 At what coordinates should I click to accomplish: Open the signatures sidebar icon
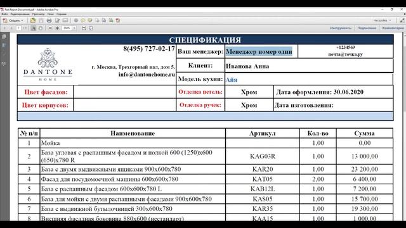click(4, 63)
